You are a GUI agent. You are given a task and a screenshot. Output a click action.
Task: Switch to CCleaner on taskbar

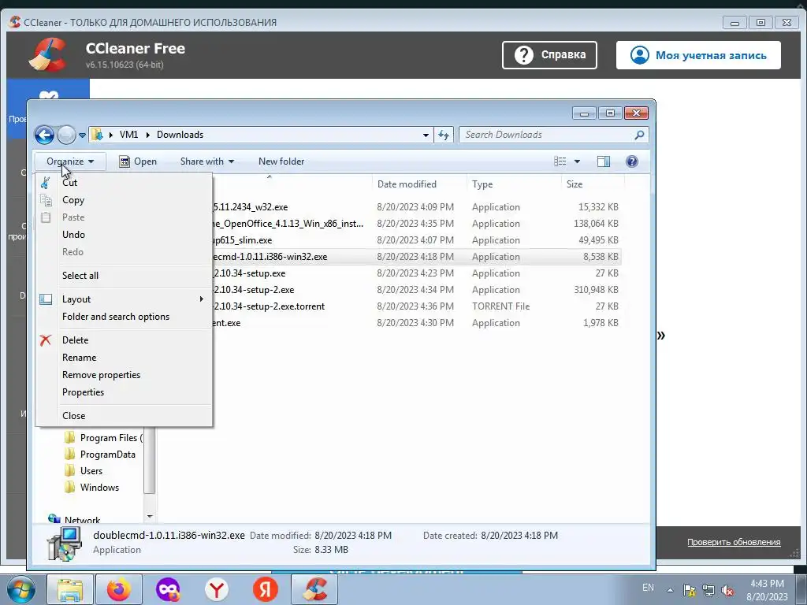coord(314,589)
